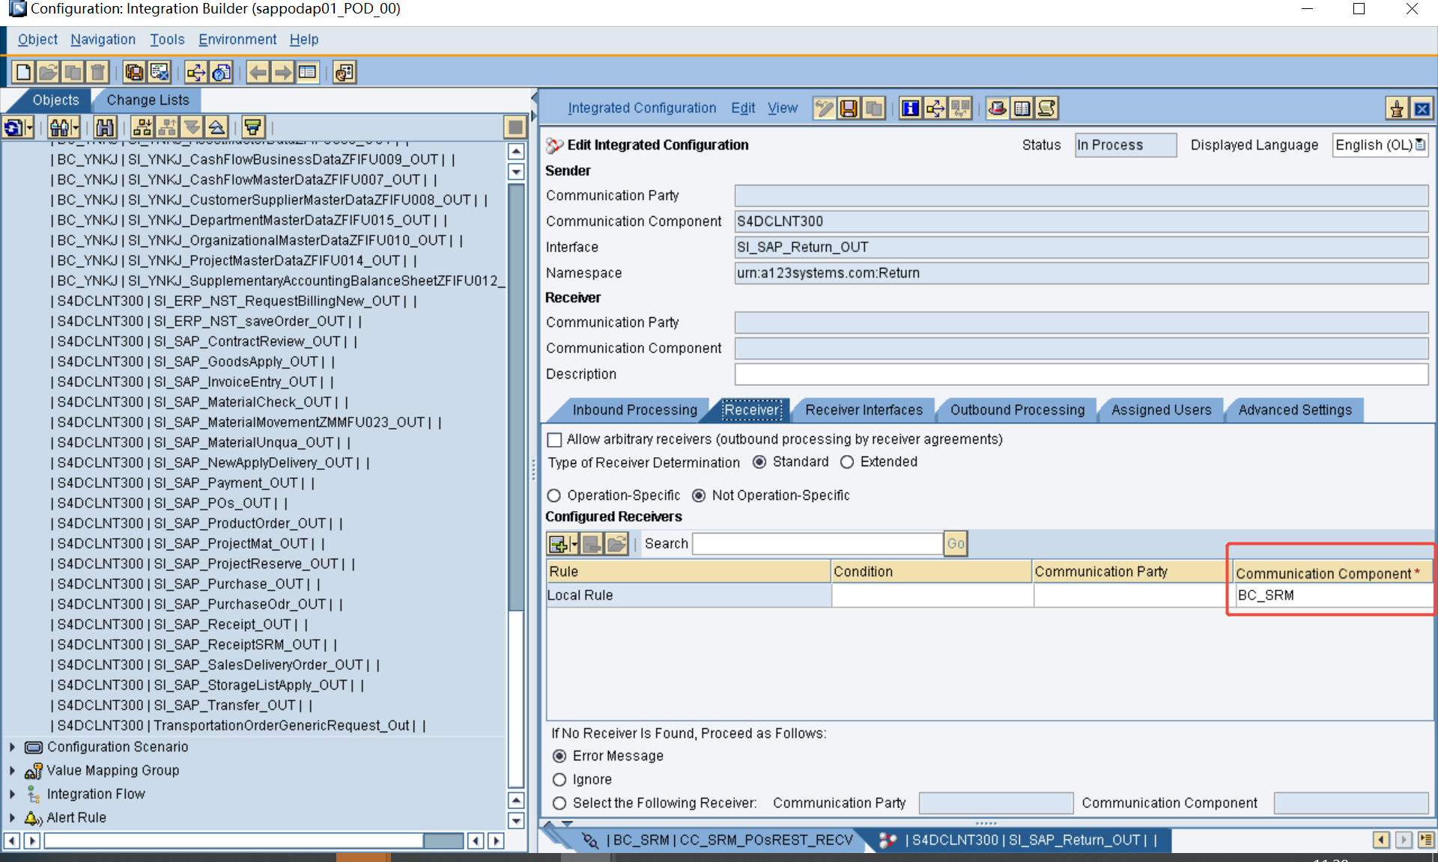Viewport: 1438px width, 862px height.
Task: Click the table view icon next to the hat
Action: (1022, 108)
